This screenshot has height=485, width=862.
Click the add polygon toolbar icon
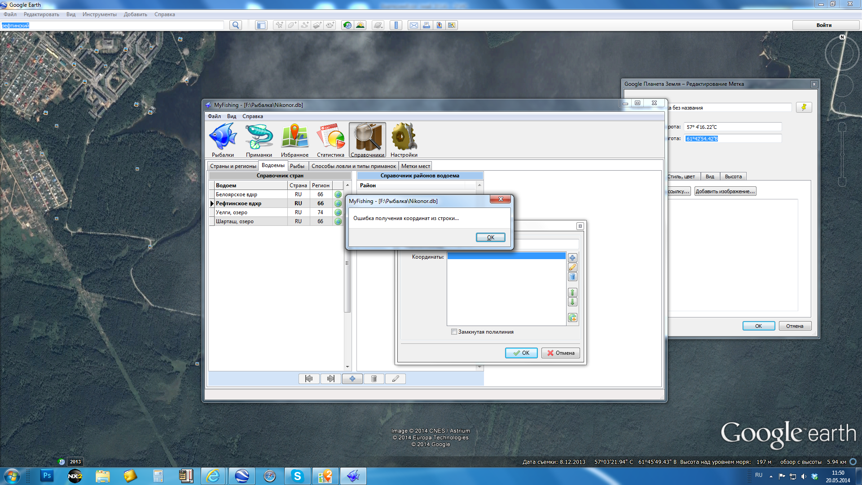click(292, 25)
